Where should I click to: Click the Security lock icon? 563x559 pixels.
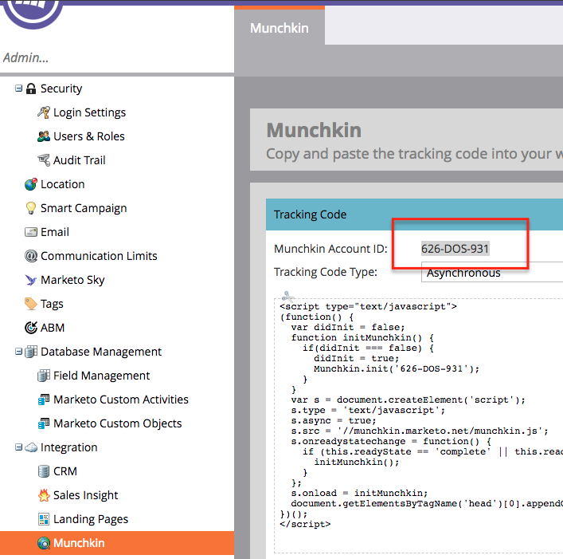tap(31, 89)
